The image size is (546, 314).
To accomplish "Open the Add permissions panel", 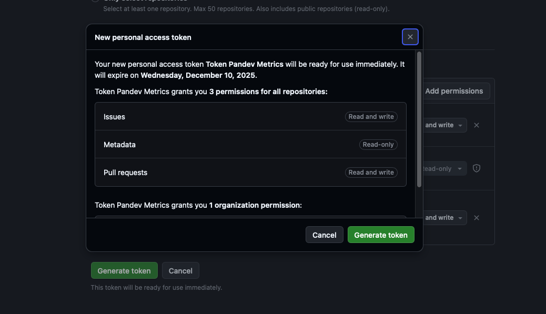I will (454, 90).
